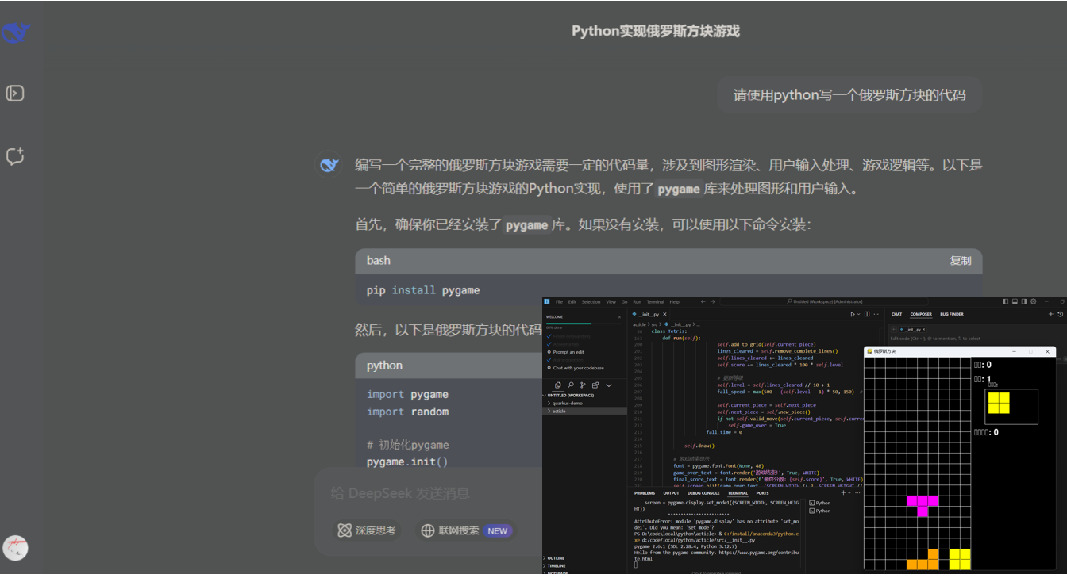Open the Selection menu in the IDE
Screen dimensions: 1067x582
591,302
